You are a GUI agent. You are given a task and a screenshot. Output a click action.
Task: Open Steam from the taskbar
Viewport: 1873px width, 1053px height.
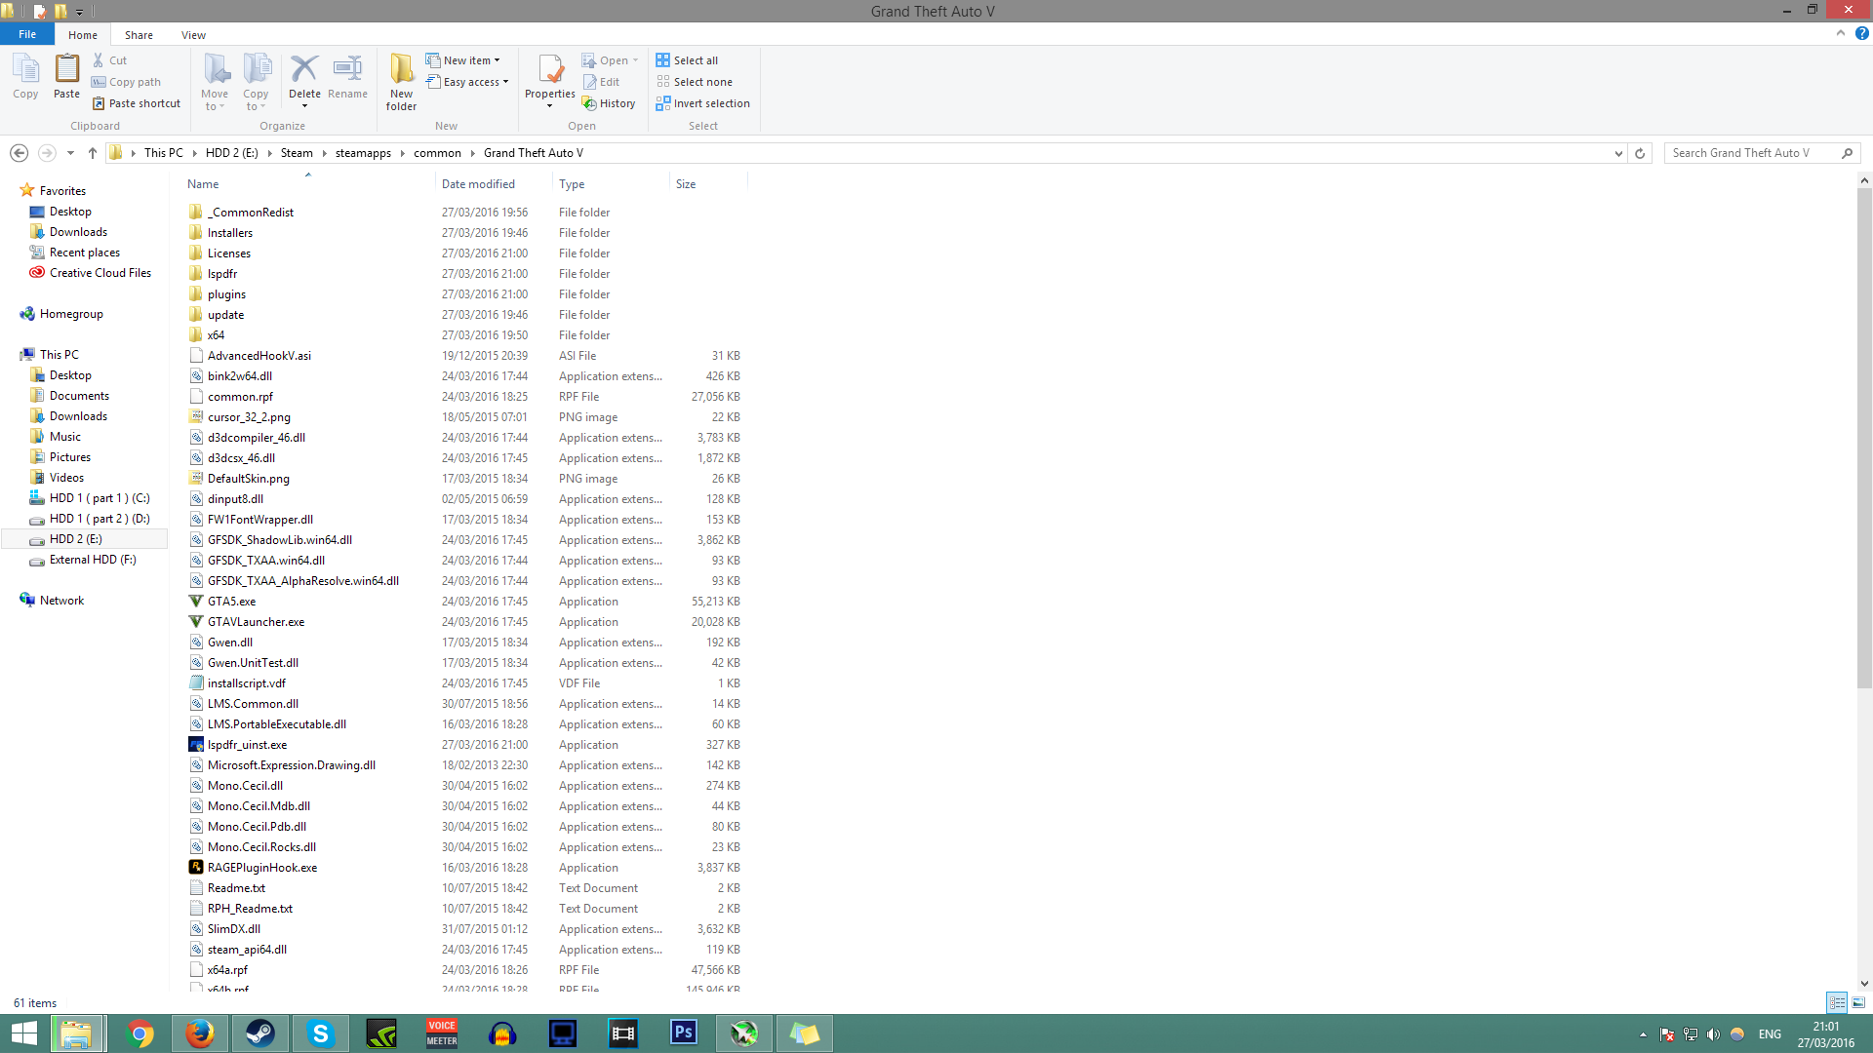259,1033
